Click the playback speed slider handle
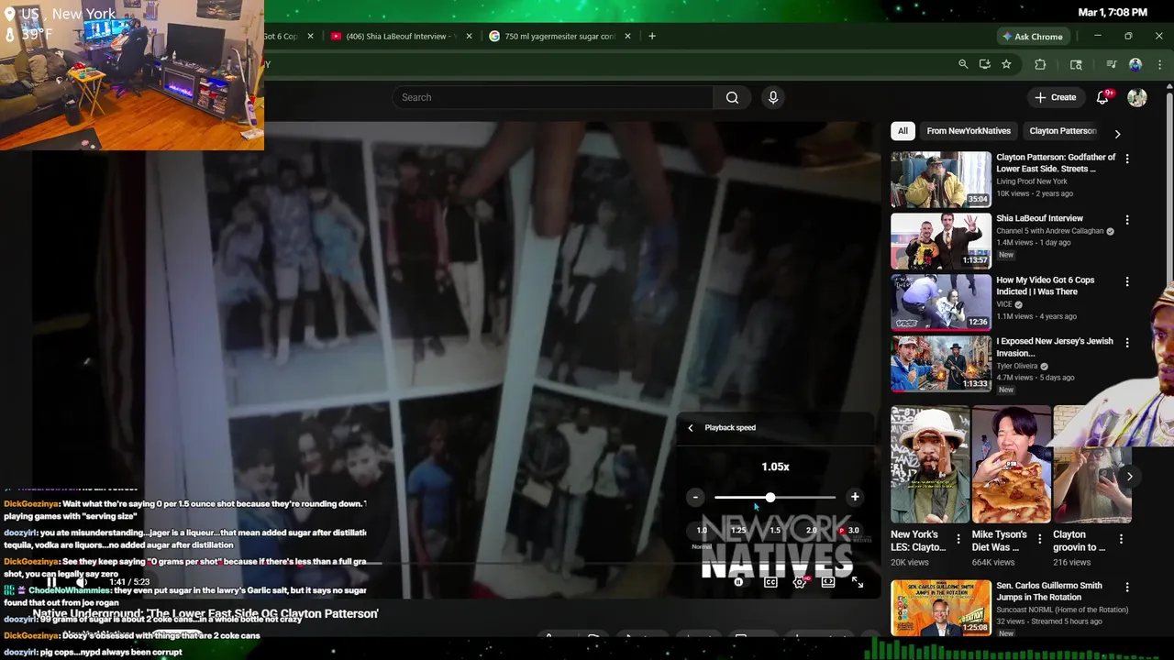This screenshot has width=1174, height=660. [770, 497]
